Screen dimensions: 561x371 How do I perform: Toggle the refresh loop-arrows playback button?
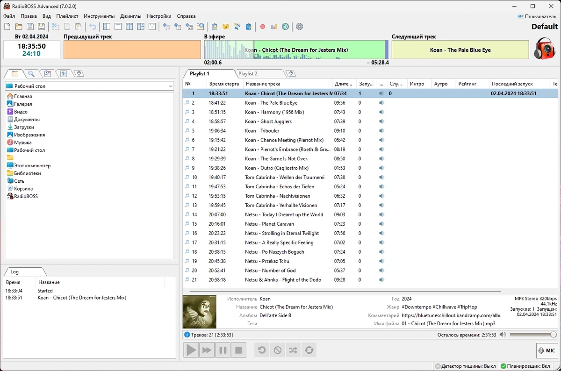coord(309,350)
